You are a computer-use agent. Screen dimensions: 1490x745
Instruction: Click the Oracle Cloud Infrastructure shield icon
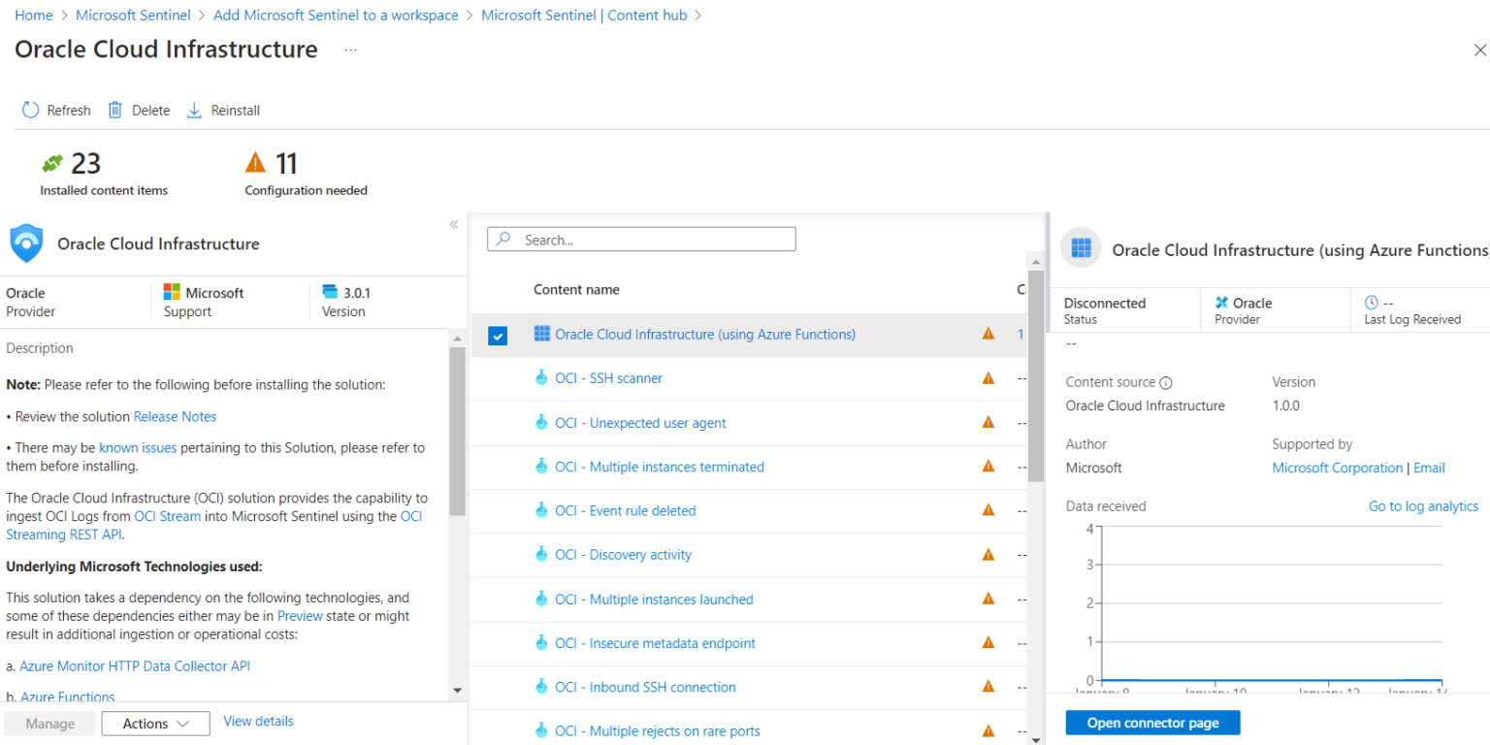(x=26, y=243)
